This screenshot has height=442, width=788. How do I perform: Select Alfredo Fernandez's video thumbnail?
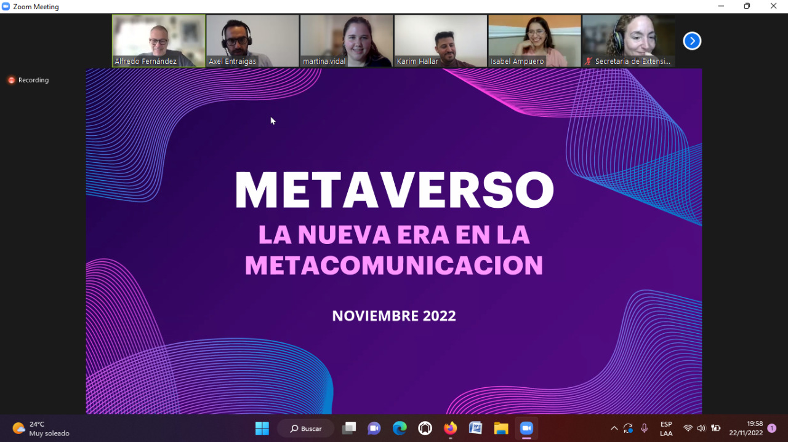(159, 41)
